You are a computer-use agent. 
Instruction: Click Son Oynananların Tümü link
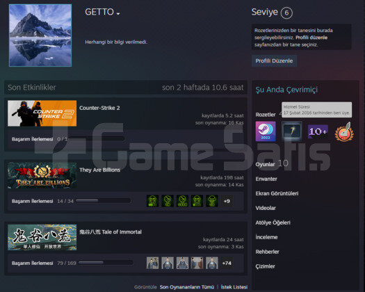pos(187,287)
